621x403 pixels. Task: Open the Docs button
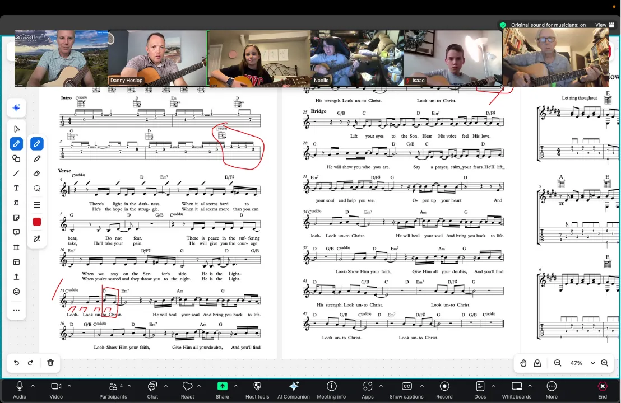(480, 390)
